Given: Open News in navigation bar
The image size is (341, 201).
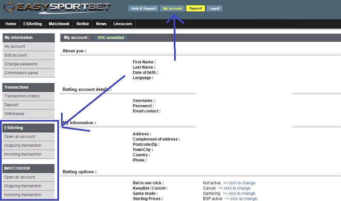Looking at the screenshot, I should [101, 24].
